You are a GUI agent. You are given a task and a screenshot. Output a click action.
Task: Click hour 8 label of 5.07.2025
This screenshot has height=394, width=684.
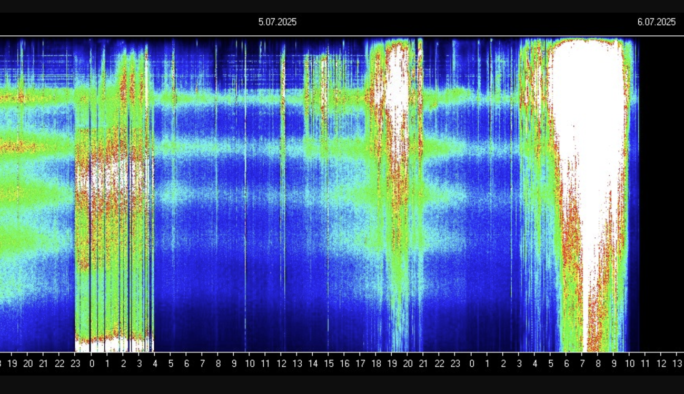[x=217, y=363]
